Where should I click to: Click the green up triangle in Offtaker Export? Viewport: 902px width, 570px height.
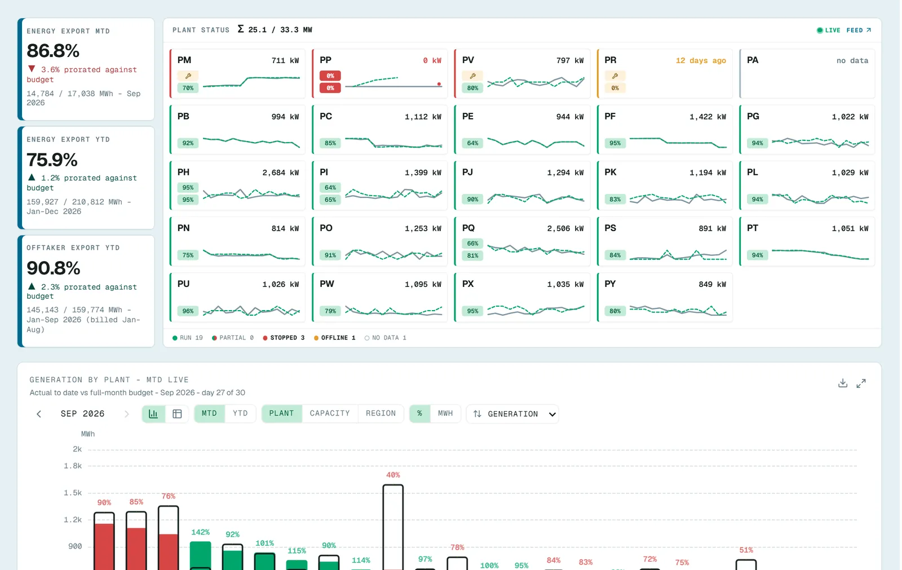(x=32, y=286)
